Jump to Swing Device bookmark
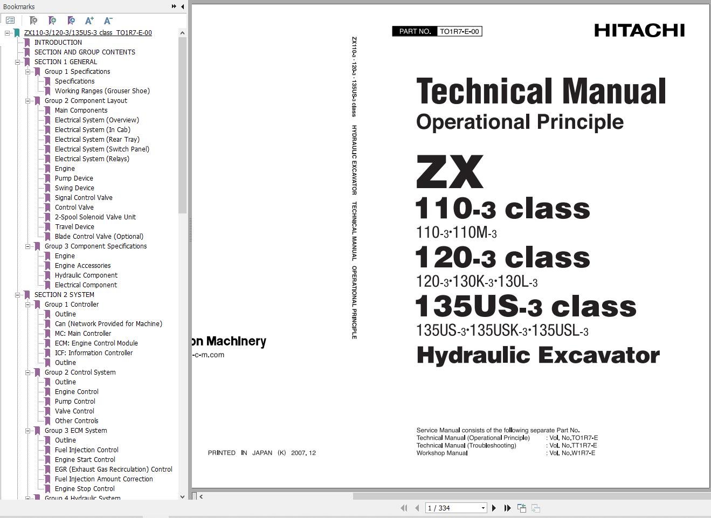 click(x=74, y=188)
